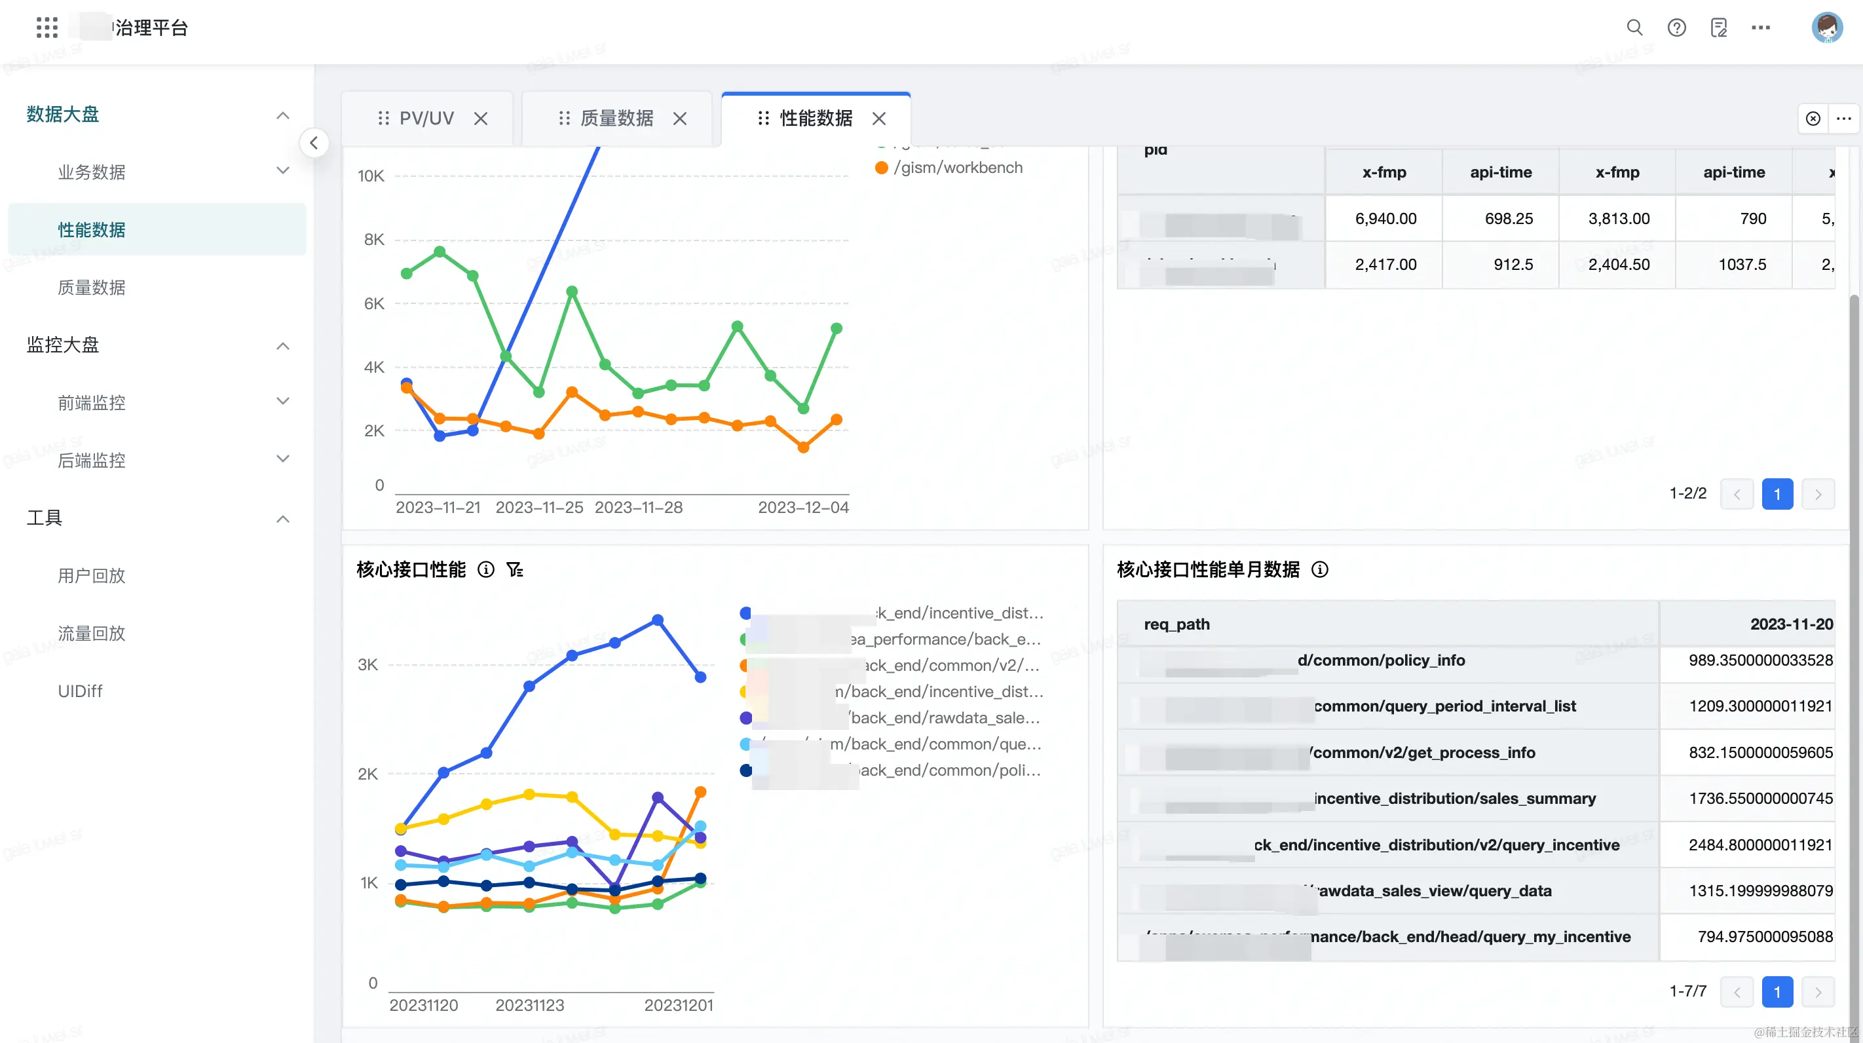1863x1043 pixels.
Task: Open the document notes icon in header
Action: pyautogui.click(x=1719, y=28)
